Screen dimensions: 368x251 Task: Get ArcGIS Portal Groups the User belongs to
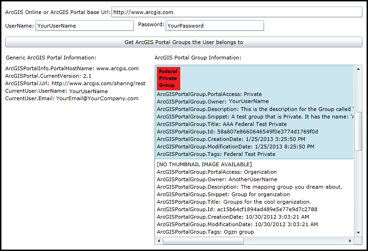(184, 42)
